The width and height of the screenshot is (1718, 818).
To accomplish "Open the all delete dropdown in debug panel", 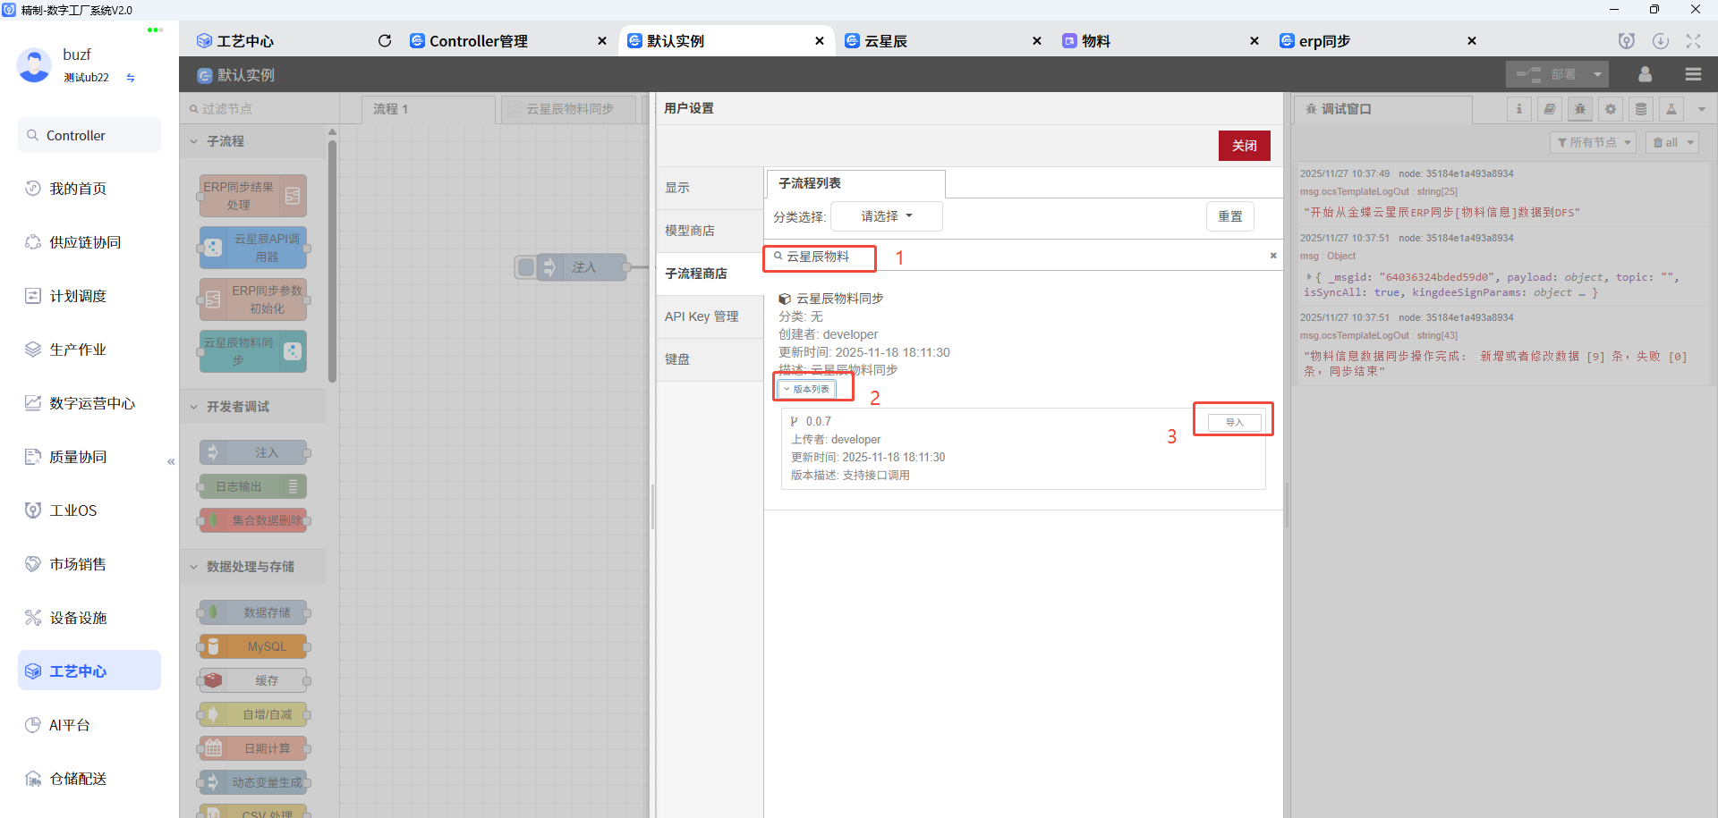I will [1671, 141].
